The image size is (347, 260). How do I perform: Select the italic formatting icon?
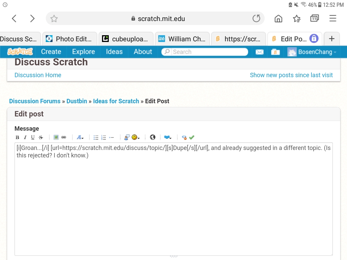click(25, 137)
